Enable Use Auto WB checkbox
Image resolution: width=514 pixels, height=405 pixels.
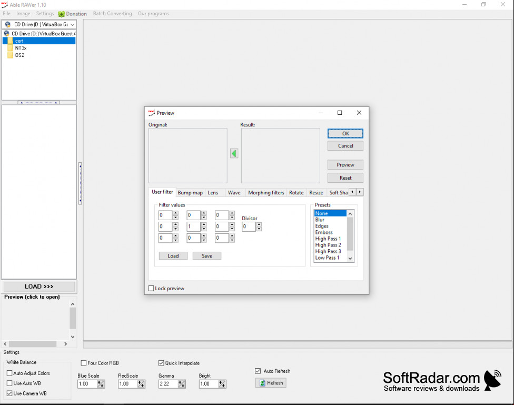(9, 383)
